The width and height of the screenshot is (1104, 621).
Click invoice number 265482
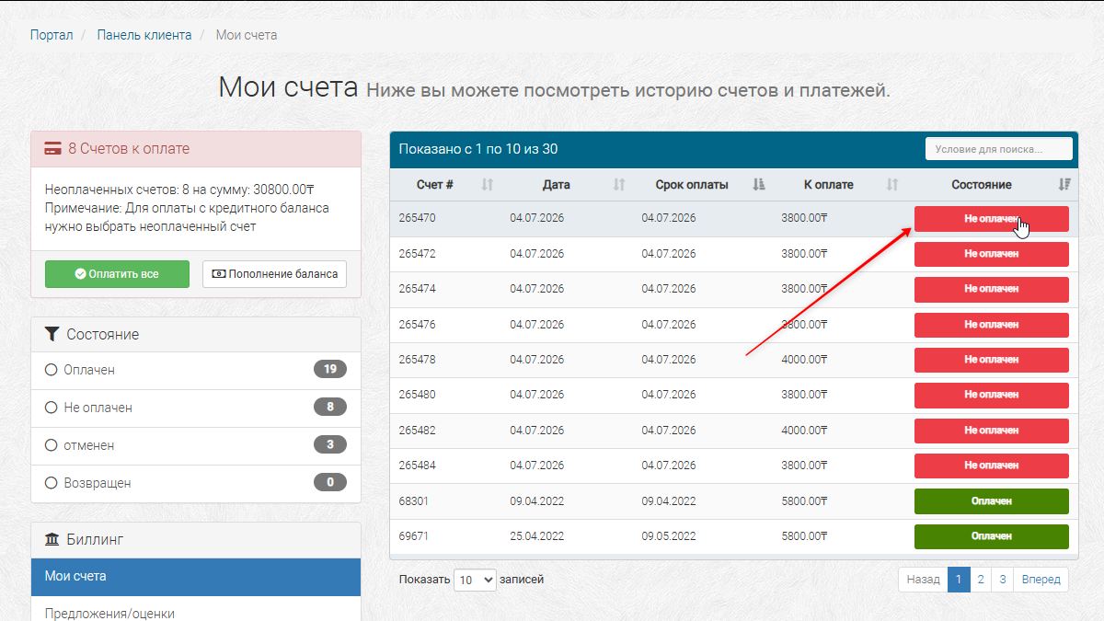pos(418,431)
